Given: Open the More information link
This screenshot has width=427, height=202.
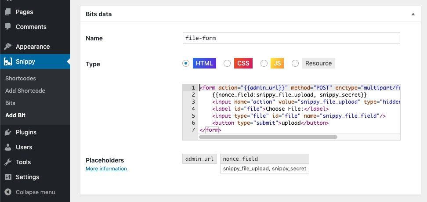Looking at the screenshot, I should (106, 169).
